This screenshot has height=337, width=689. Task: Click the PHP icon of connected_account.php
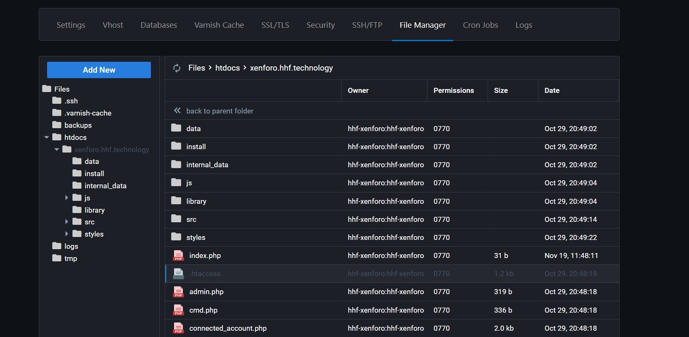coord(178,328)
